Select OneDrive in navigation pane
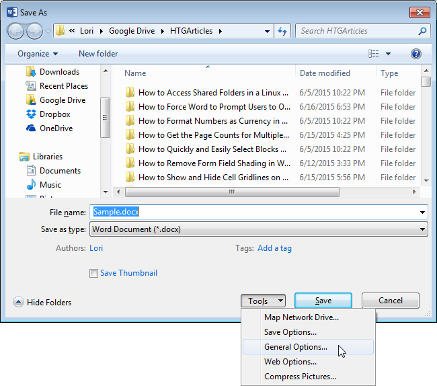Viewport: 437px width, 386px height. point(49,128)
